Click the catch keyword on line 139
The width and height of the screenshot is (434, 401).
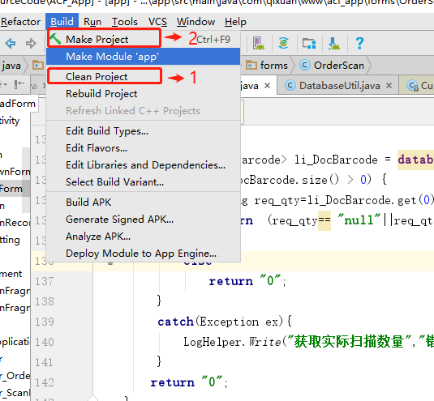[175, 322]
